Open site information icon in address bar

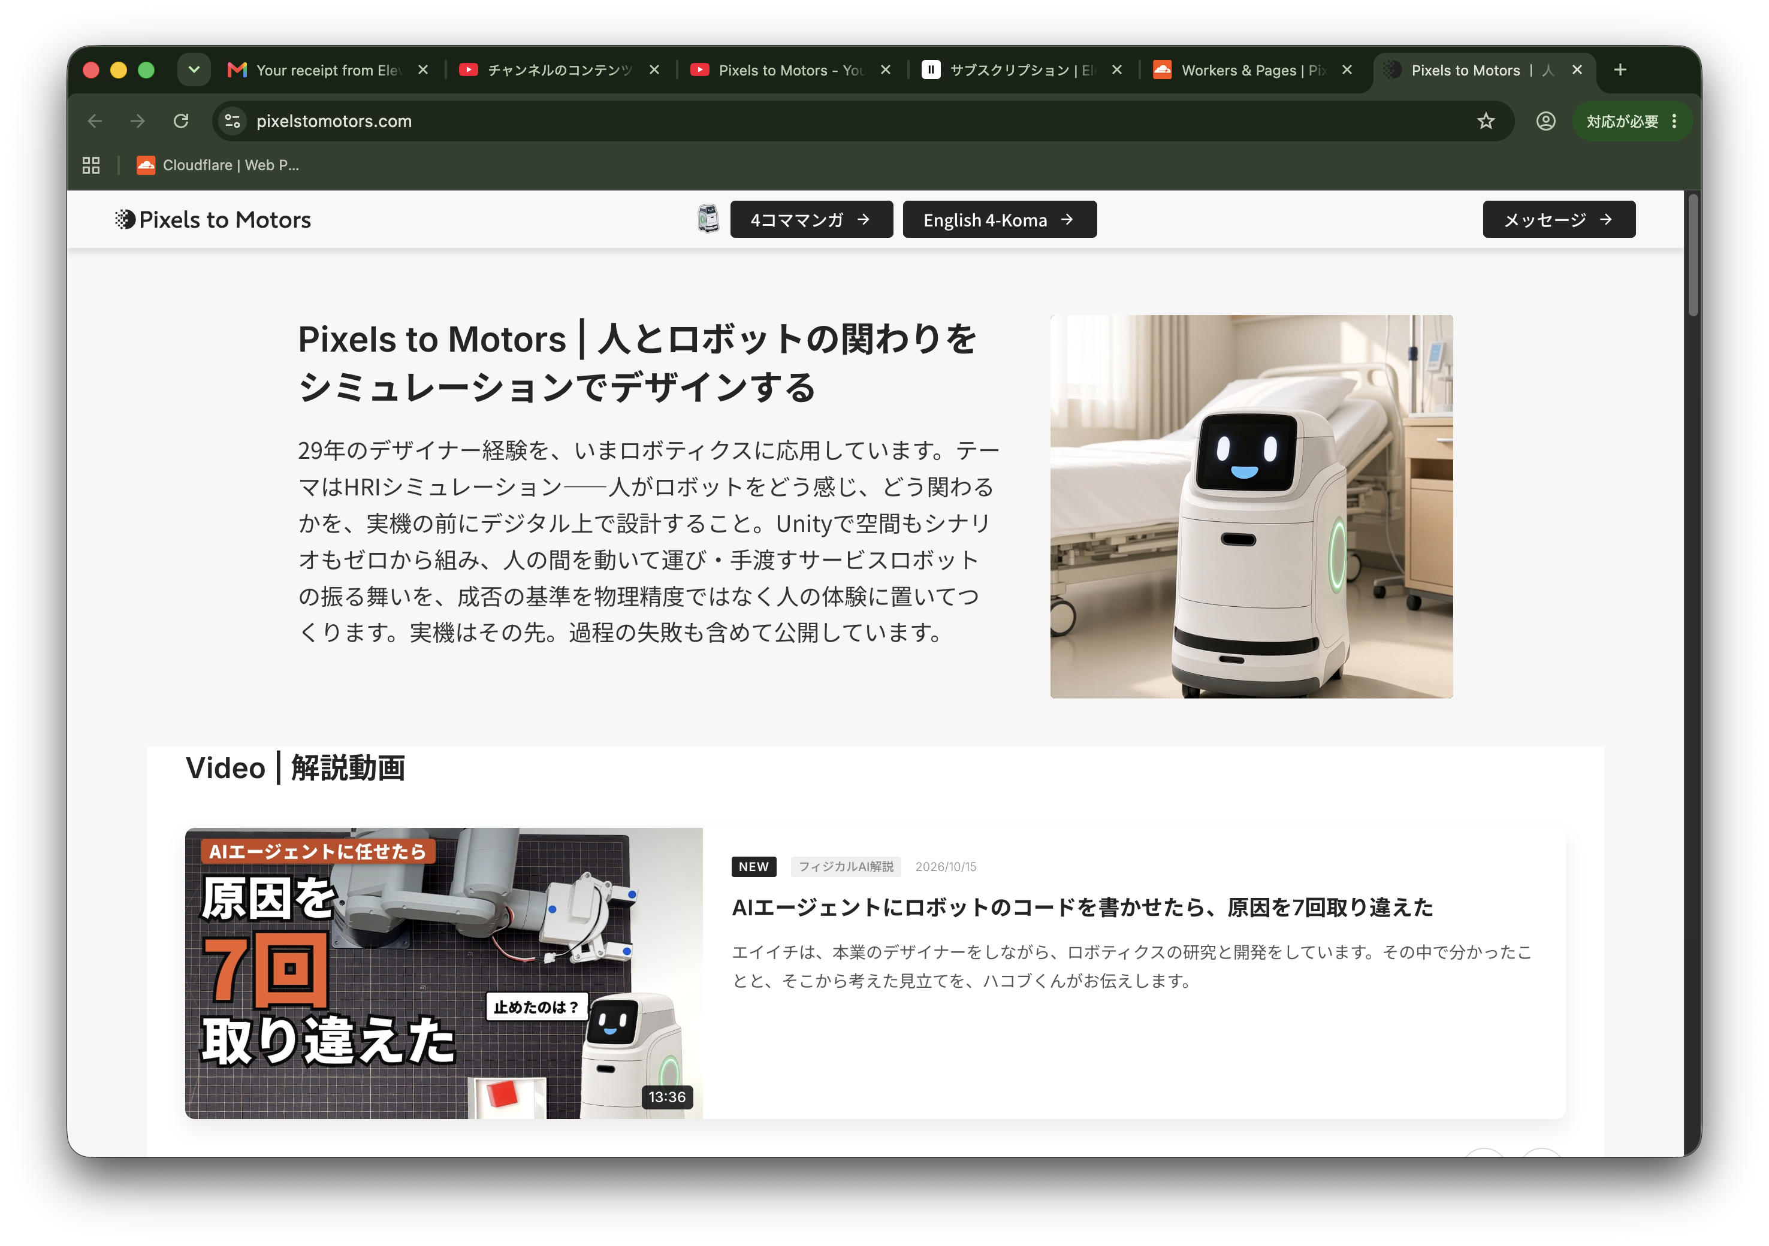tap(232, 121)
